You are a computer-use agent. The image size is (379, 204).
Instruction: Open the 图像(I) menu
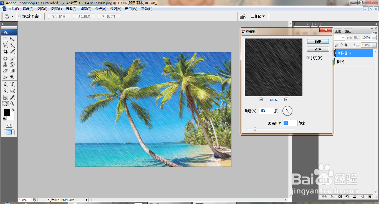point(42,9)
